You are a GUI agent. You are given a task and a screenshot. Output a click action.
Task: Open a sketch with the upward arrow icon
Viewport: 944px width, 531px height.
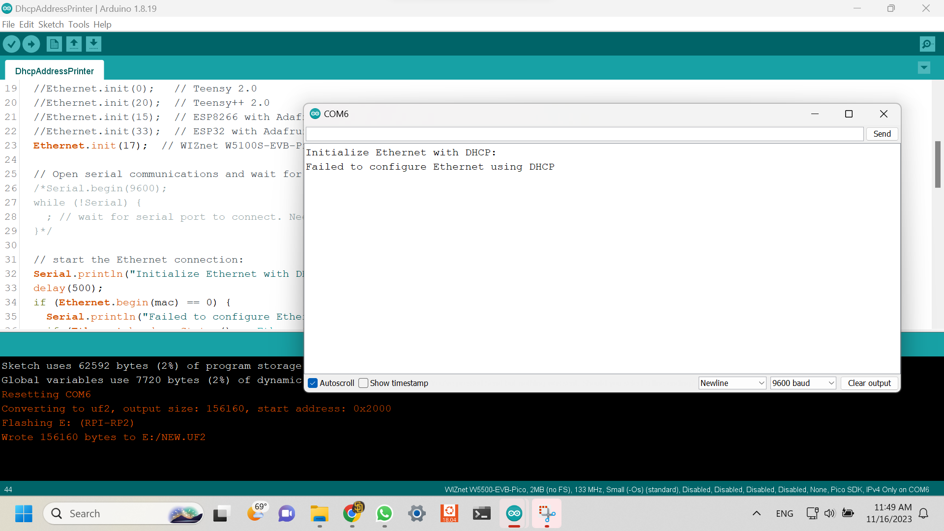click(x=74, y=44)
